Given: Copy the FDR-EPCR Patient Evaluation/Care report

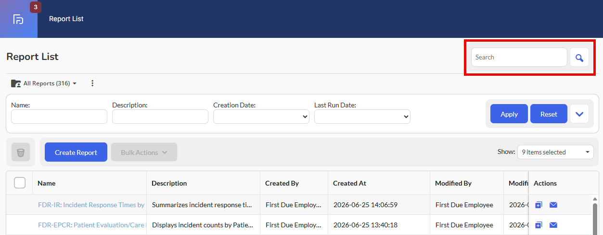Looking at the screenshot, I should click(x=539, y=225).
